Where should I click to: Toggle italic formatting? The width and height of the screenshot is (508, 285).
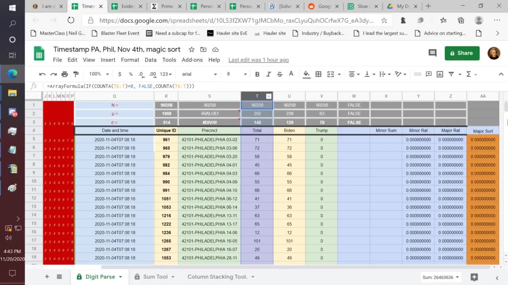(x=268, y=74)
